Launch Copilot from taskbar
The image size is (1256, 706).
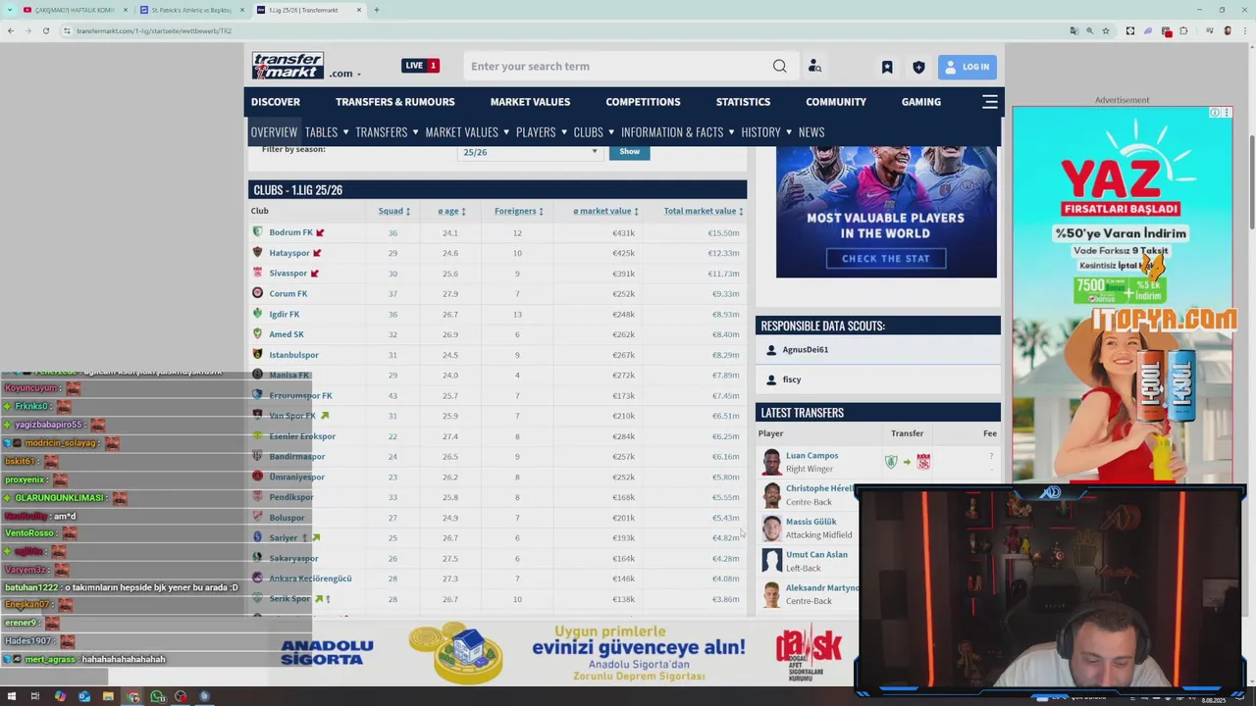point(60,697)
